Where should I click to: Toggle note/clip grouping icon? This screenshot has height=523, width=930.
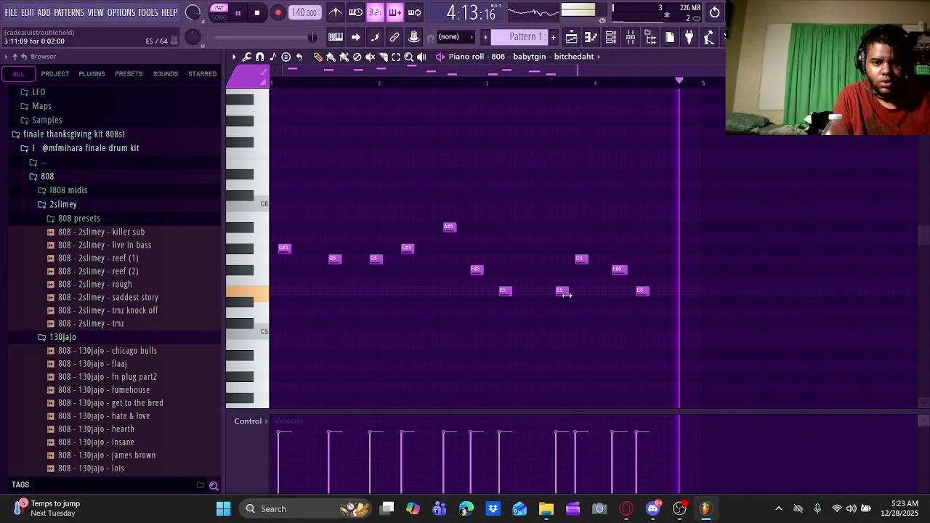[375, 37]
